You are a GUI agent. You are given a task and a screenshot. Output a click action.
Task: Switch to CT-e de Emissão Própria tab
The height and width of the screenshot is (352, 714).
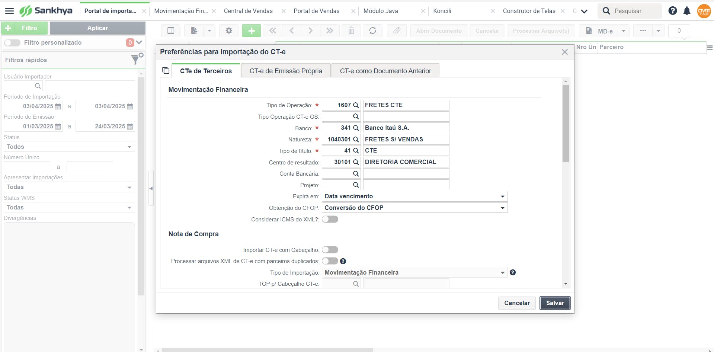click(x=286, y=71)
